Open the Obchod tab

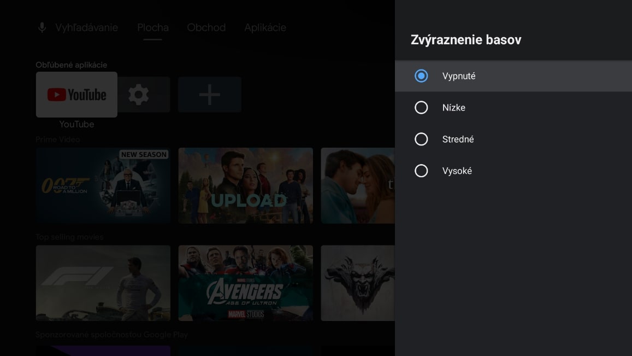tap(206, 27)
